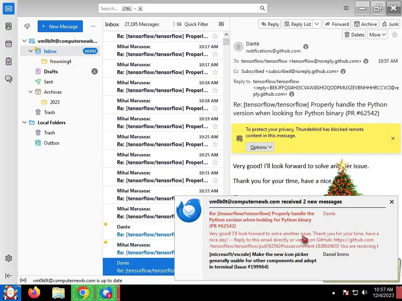402x301 pixels.
Task: Star the first Mihai Maruseac 10:18 AM message
Action: point(215,91)
